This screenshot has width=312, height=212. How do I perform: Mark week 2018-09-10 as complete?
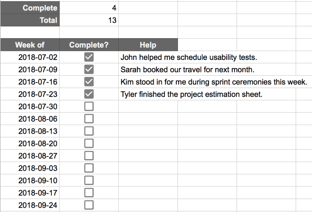point(89,181)
